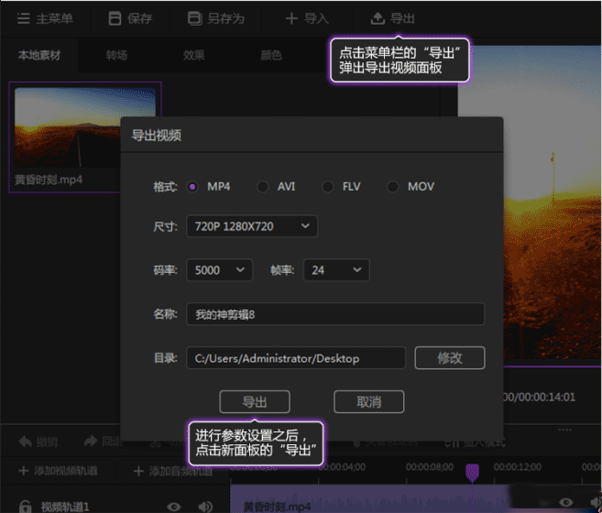
Task: Click the 名称 text field
Action: [x=334, y=314]
